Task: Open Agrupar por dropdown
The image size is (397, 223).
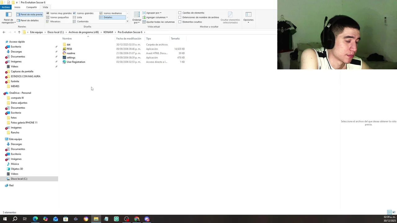Action: (x=152, y=13)
